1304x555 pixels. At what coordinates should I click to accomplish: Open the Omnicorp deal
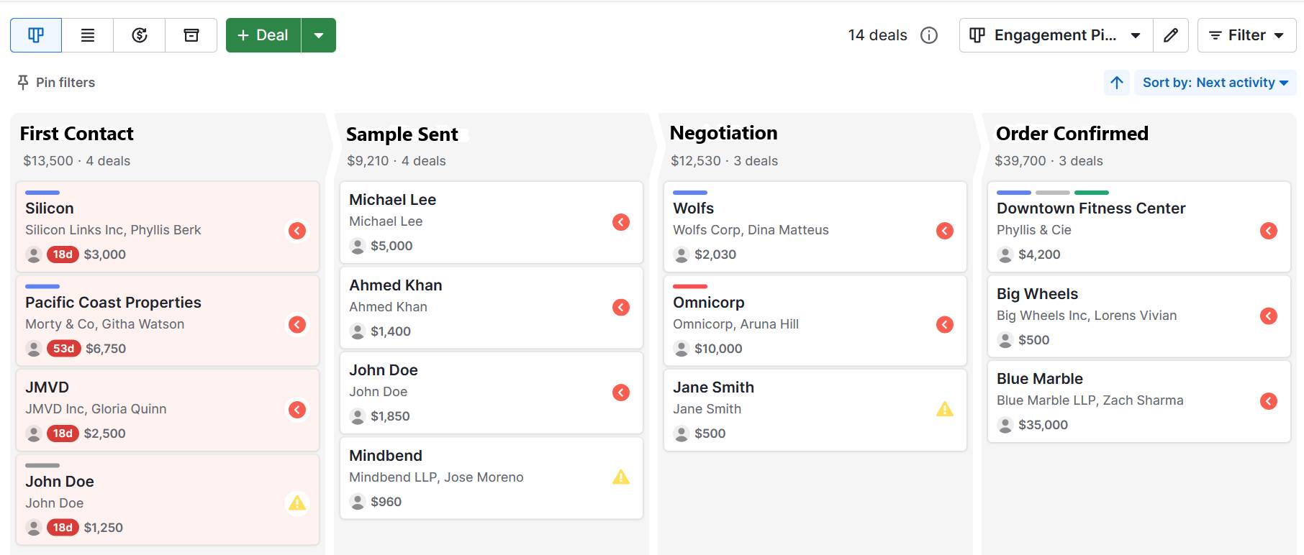(709, 303)
